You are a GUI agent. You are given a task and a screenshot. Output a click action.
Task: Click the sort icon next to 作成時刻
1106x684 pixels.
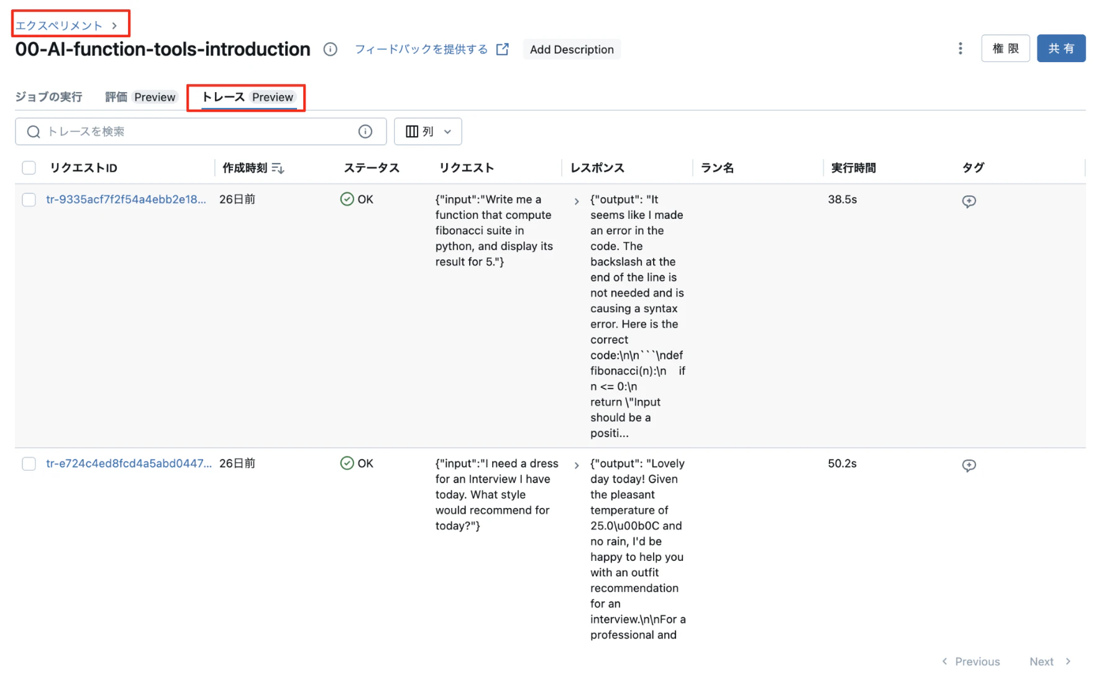(278, 168)
